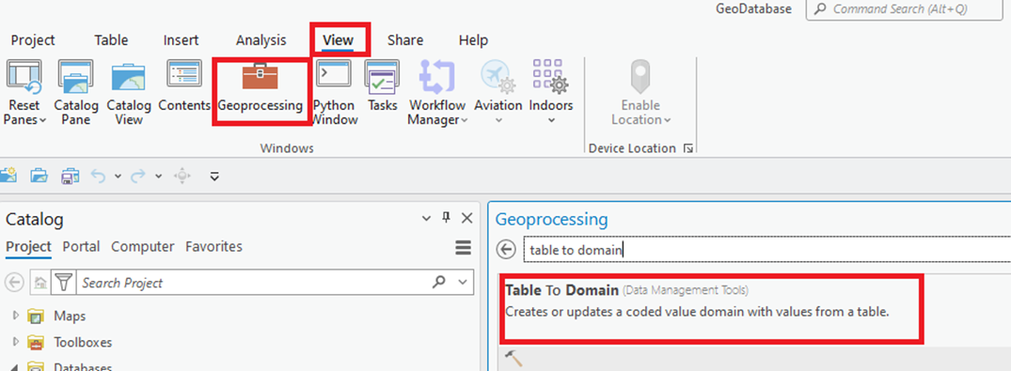The height and width of the screenshot is (371, 1011).
Task: Expand the Indoors menu
Action: 550,92
